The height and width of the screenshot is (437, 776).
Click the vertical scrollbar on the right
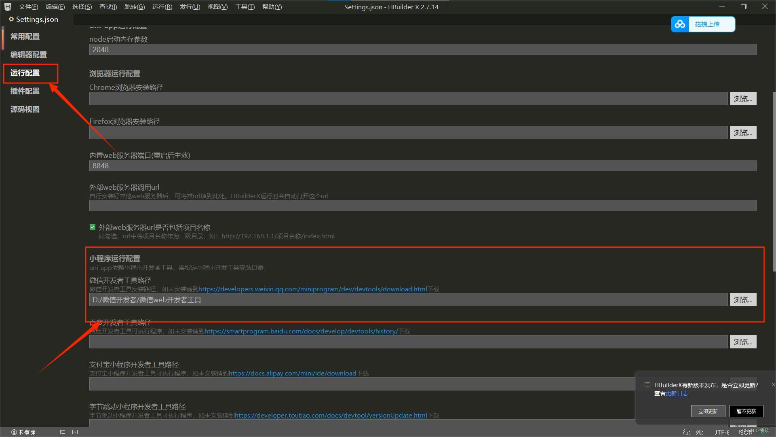tap(774, 182)
